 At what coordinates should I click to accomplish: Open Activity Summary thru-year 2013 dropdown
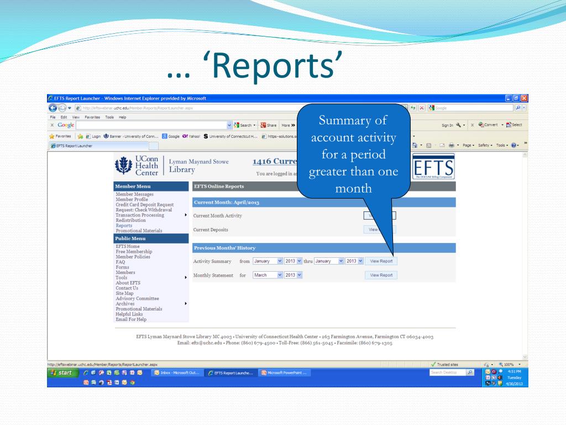tap(354, 261)
